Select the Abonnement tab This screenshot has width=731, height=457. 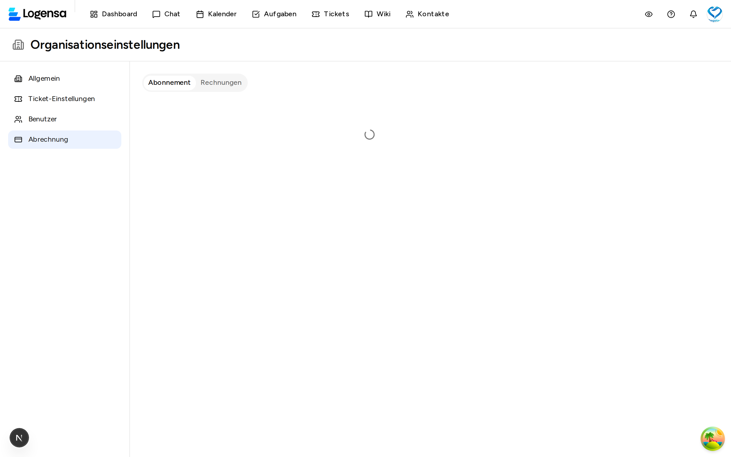(x=169, y=83)
